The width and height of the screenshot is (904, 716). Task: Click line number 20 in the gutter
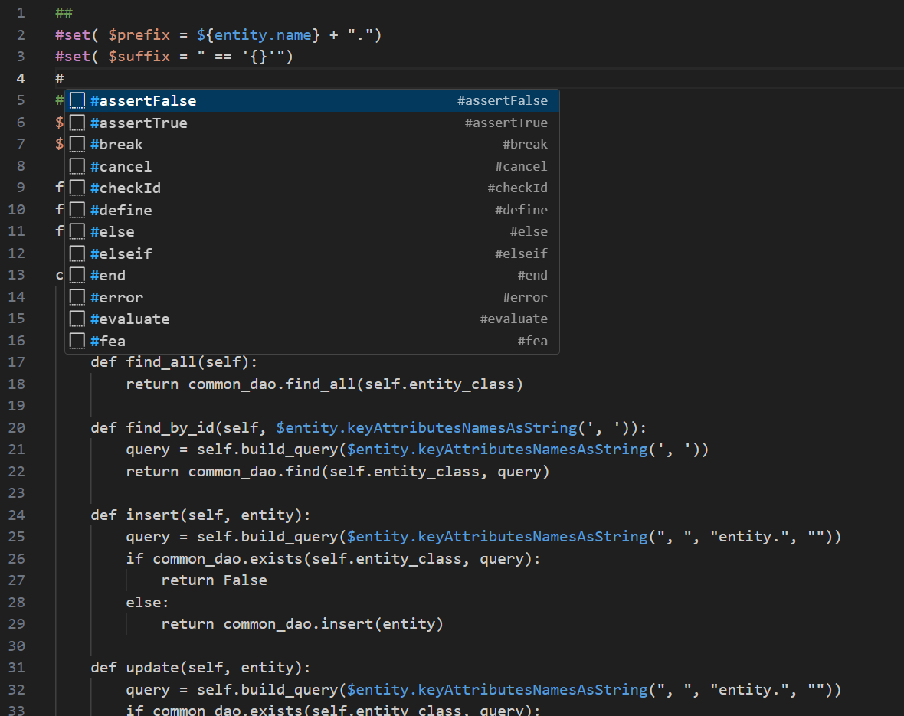pyautogui.click(x=17, y=427)
